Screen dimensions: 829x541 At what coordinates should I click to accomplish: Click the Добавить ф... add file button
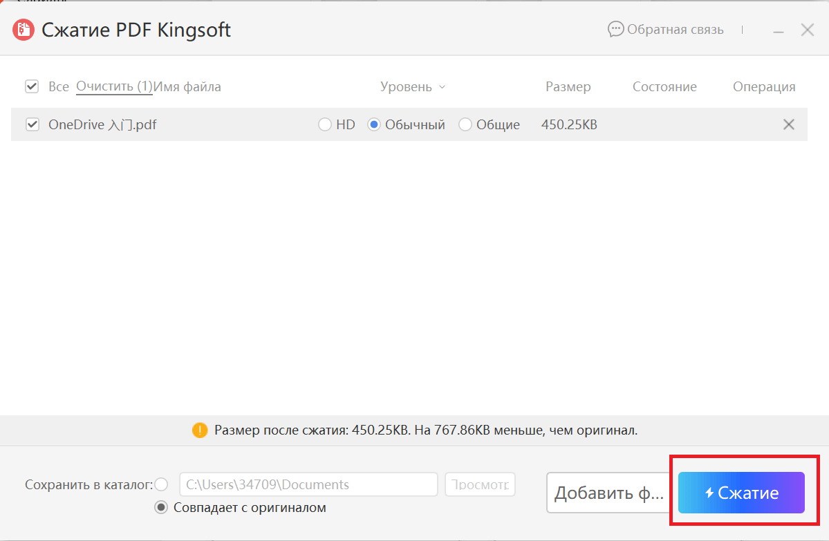[x=609, y=493]
